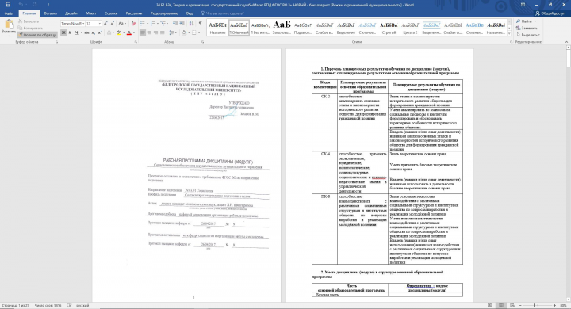This screenshot has height=309, width=571.
Task: Show paragraph marks (¶)
Action: [200, 23]
